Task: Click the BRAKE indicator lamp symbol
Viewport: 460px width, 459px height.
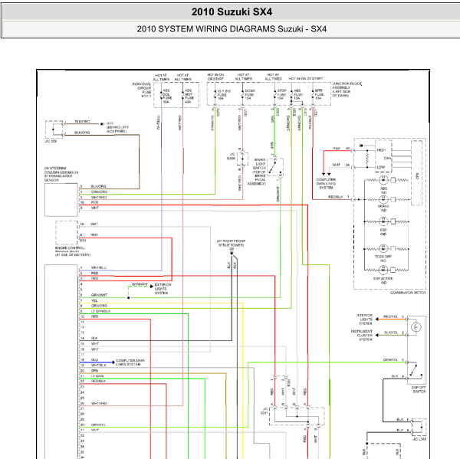Action: pyautogui.click(x=383, y=199)
